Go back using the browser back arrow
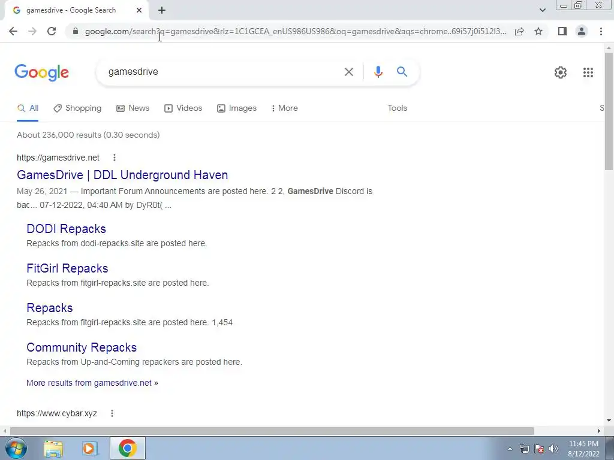614x460 pixels. 13,31
